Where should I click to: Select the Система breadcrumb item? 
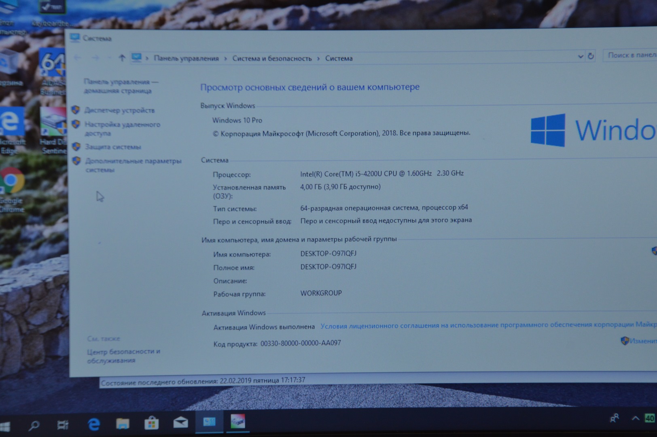tap(339, 58)
